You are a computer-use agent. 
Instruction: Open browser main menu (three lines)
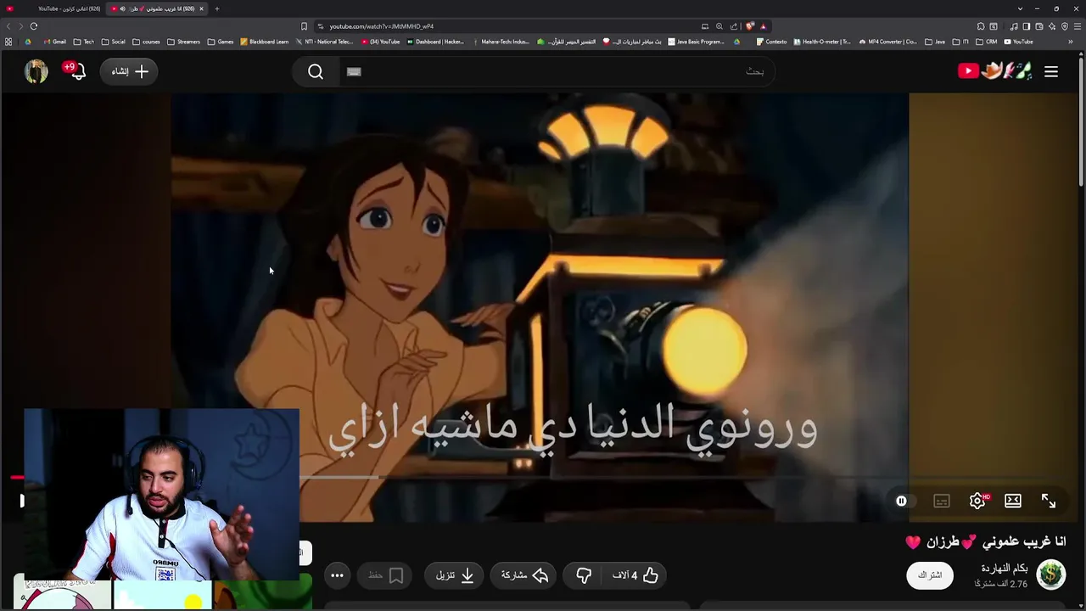click(x=1078, y=26)
